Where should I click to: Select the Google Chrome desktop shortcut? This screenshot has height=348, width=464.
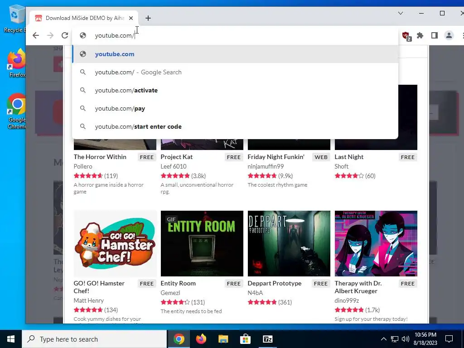click(17, 111)
